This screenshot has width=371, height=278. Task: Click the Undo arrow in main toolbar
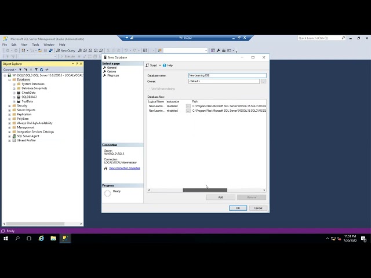coord(126,50)
